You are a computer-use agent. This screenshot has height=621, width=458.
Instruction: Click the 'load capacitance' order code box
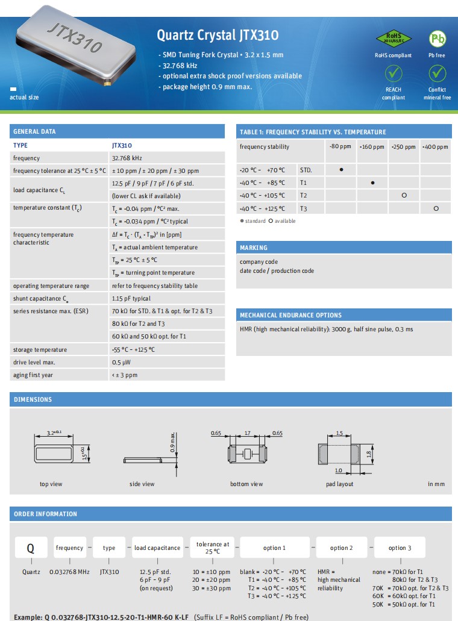click(x=157, y=548)
